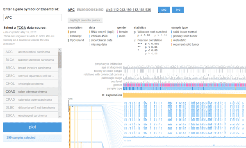Select ACC adrenocortical carcinoma dataset
Image resolution: width=246 pixels, height=148 pixels.
[31, 52]
